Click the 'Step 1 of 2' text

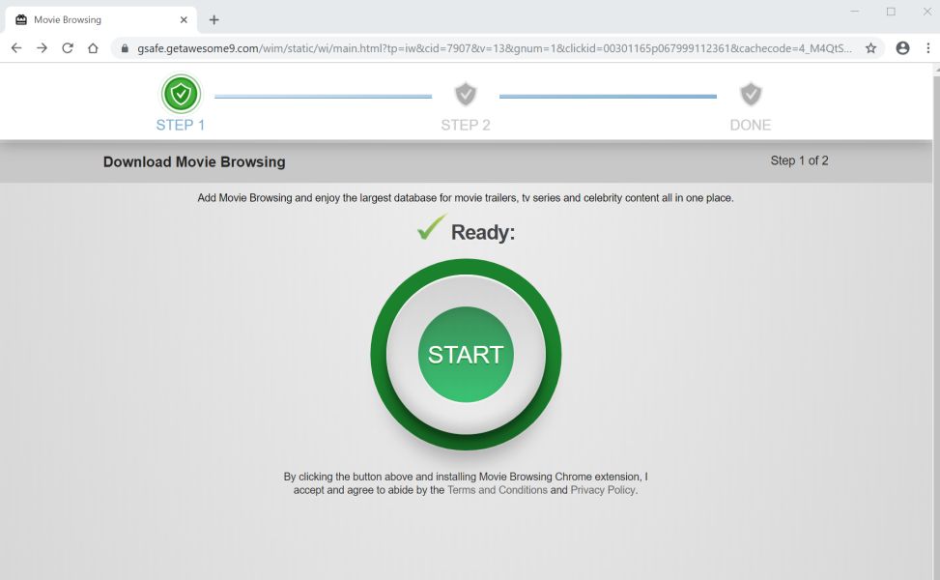click(799, 160)
